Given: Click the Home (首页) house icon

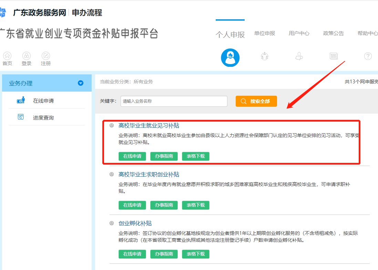Looking at the screenshot, I should pyautogui.click(x=7, y=56).
